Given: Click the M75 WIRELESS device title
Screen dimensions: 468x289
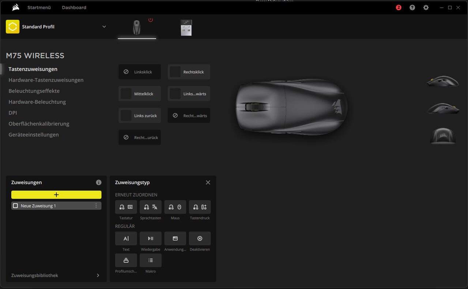Looking at the screenshot, I should [x=35, y=56].
